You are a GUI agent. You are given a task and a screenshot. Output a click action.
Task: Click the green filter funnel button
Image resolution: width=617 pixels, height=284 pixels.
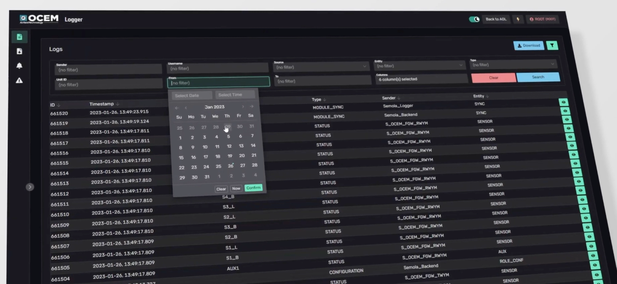point(552,45)
